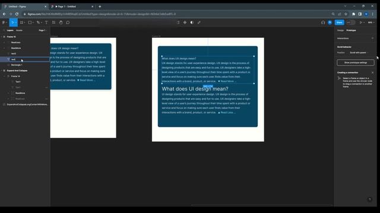
Task: Click Read More text in right frame
Action: (x=227, y=82)
